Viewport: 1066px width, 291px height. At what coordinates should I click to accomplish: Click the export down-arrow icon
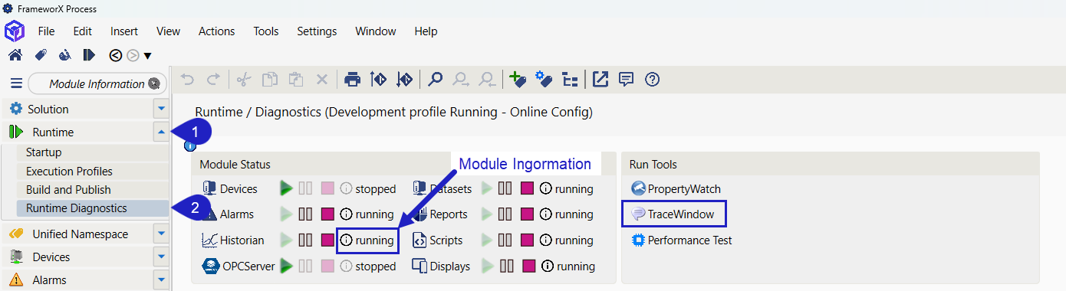pos(404,79)
